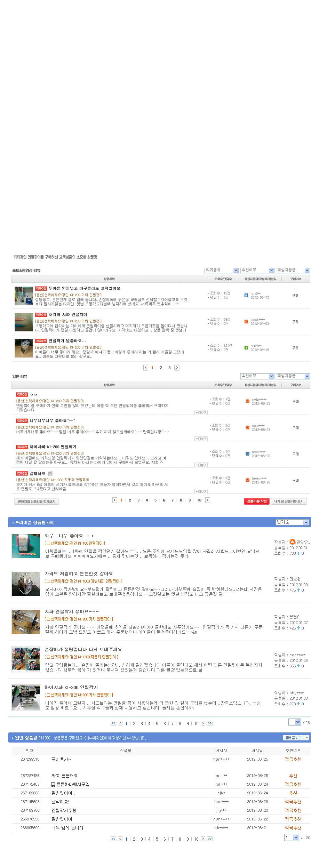The height and width of the screenshot is (850, 311).
Task: Click previous-page arrow in photo review pagination
Action: coord(146,368)
